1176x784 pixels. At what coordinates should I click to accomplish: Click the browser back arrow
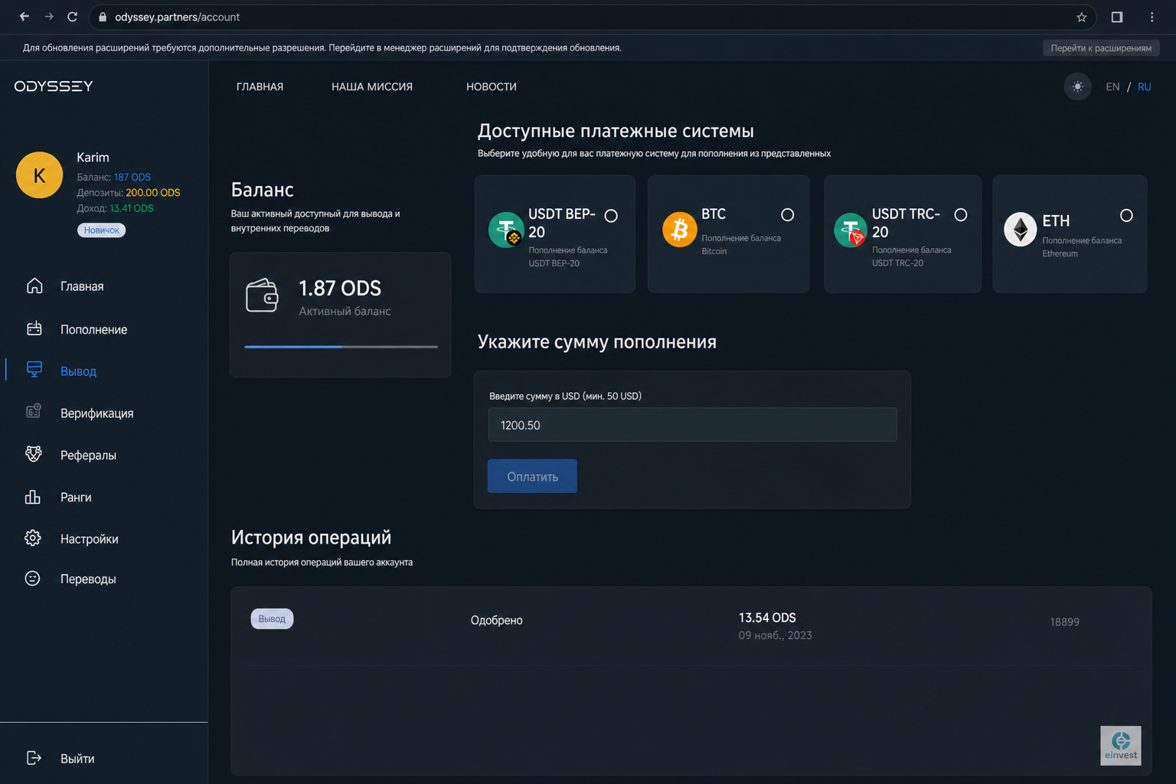tap(24, 17)
